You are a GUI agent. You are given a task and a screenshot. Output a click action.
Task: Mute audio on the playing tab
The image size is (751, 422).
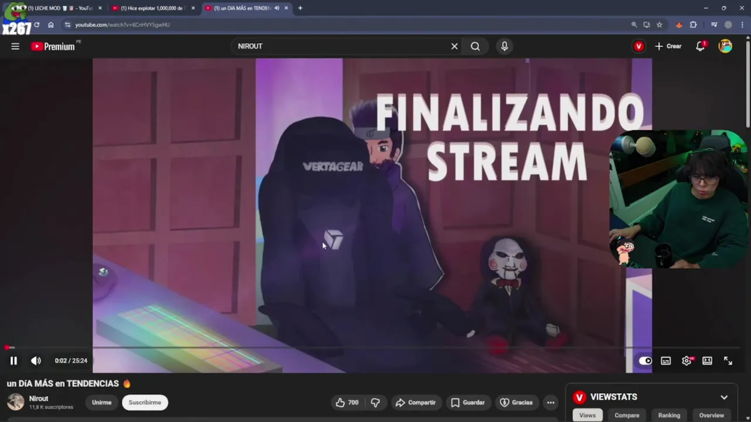point(276,8)
